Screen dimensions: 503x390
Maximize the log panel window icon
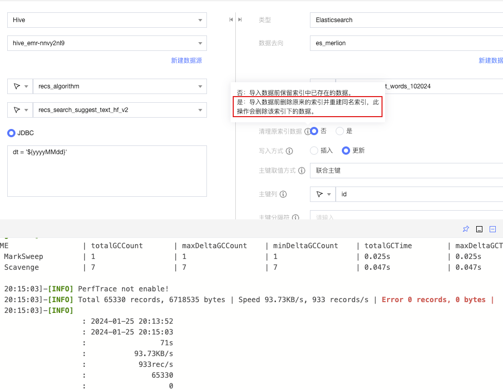(479, 229)
